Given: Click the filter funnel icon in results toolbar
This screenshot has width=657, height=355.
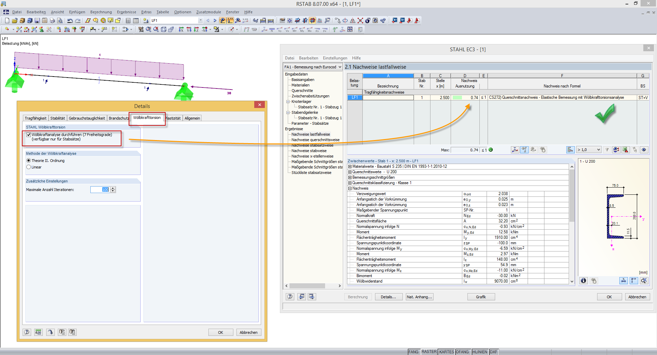Looking at the screenshot, I should point(607,150).
